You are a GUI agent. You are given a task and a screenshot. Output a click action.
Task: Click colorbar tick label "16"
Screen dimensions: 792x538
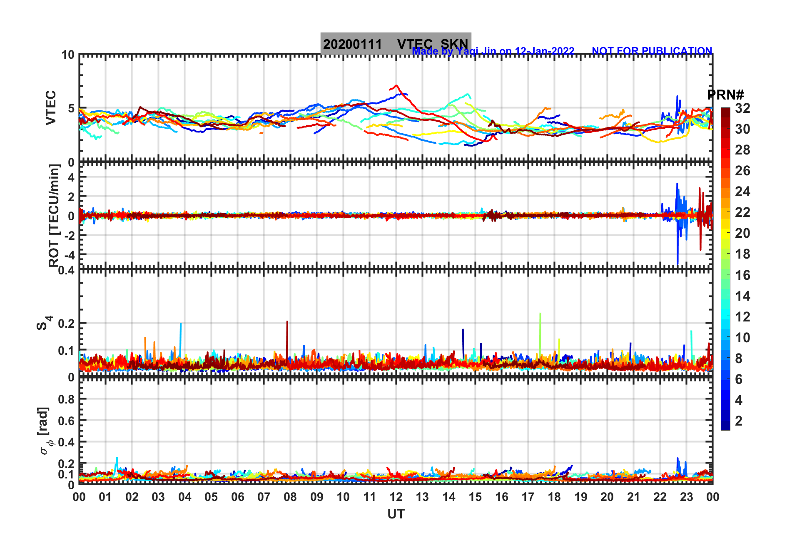click(742, 275)
